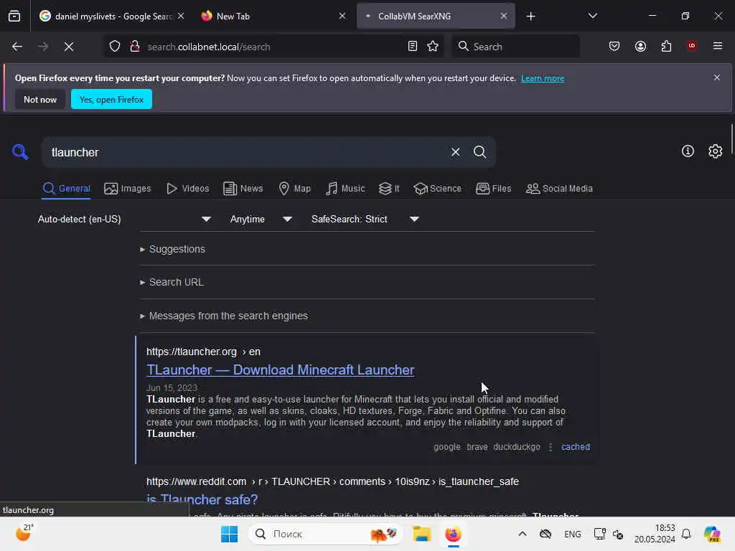Save to Pocket icon
The width and height of the screenshot is (735, 551).
(x=614, y=47)
